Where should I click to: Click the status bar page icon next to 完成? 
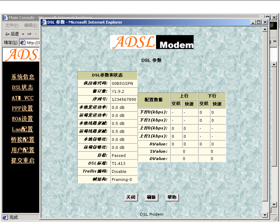(5, 217)
